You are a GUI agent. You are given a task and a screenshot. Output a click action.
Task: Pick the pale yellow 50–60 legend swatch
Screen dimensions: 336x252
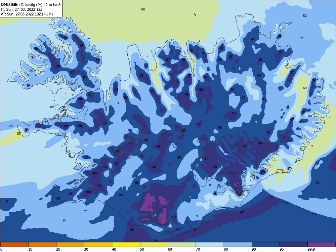pyautogui.click(x=154, y=245)
